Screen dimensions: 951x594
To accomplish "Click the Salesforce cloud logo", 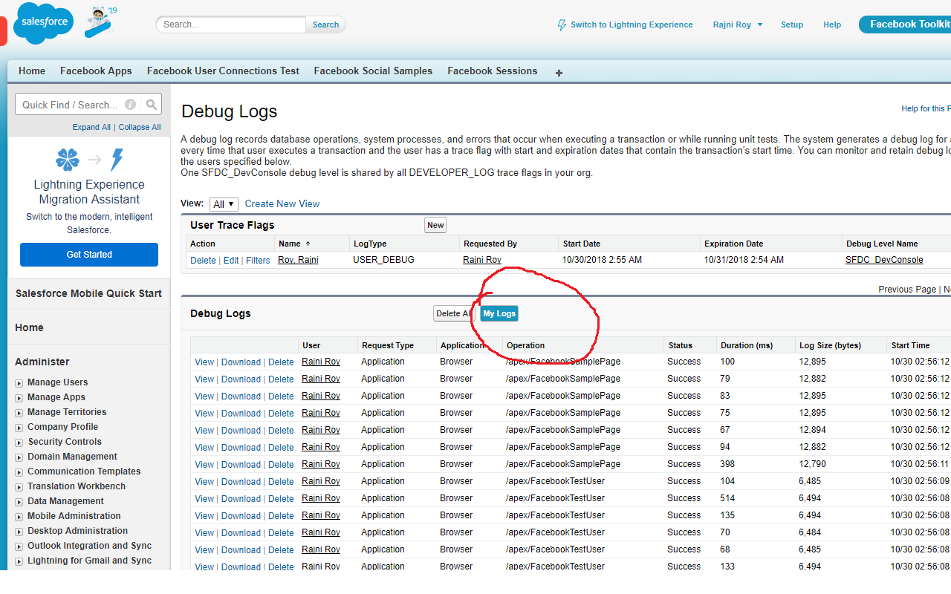I will pos(42,23).
